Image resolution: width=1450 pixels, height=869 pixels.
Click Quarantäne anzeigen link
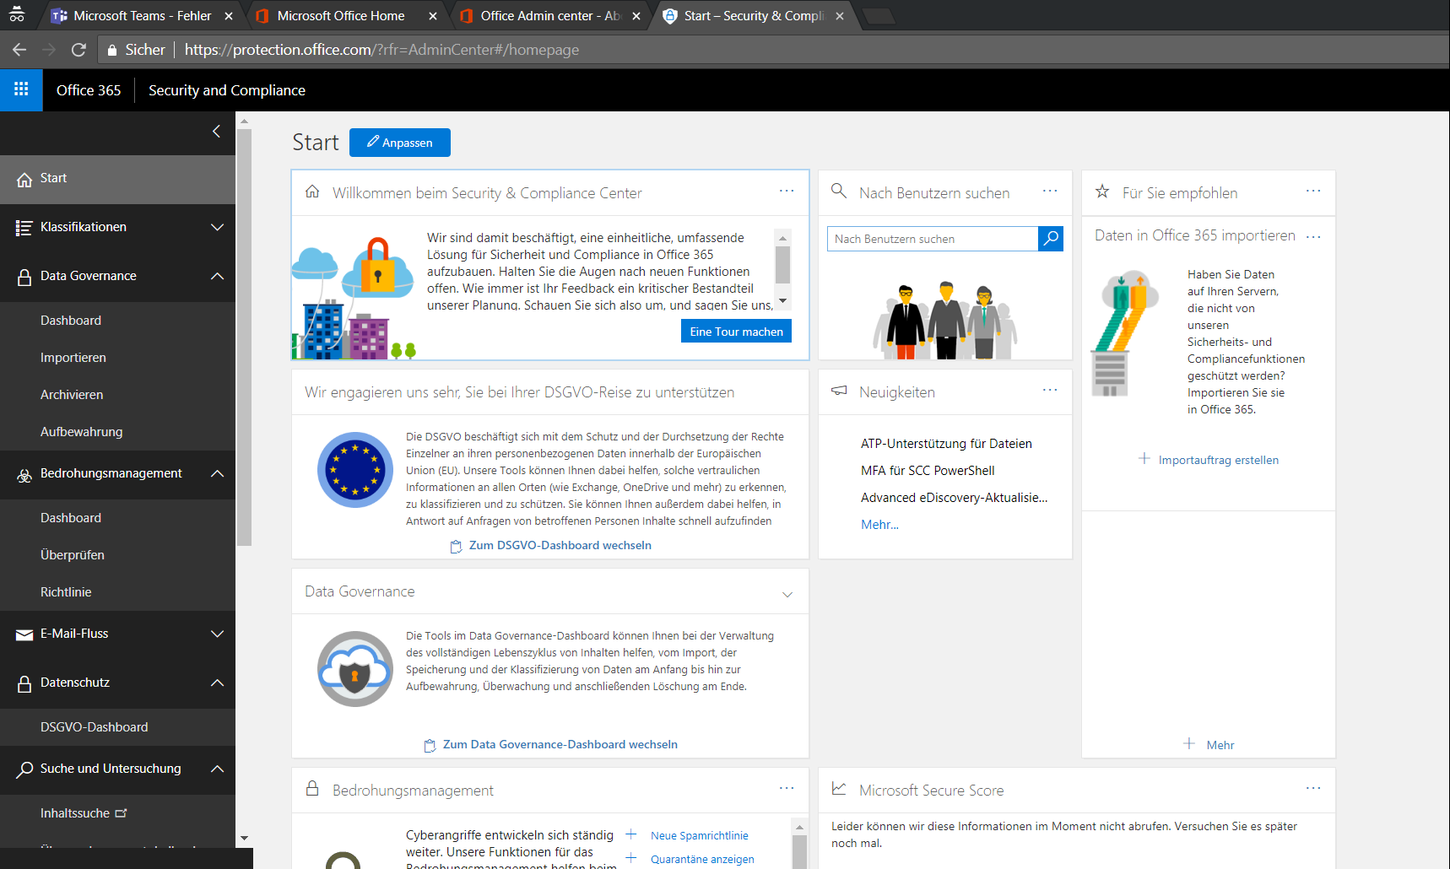(702, 859)
